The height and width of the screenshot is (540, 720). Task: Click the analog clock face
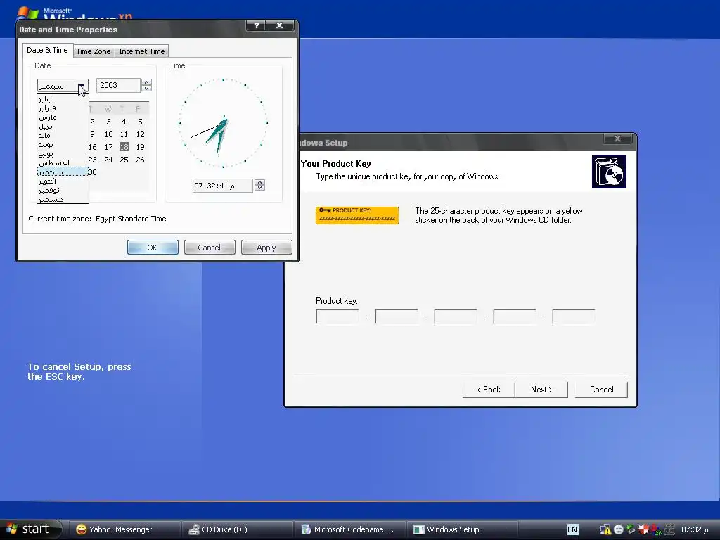[223, 123]
